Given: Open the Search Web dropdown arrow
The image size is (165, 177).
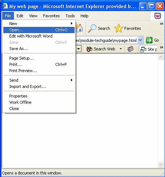Looking at the screenshot, I should tap(121, 49).
